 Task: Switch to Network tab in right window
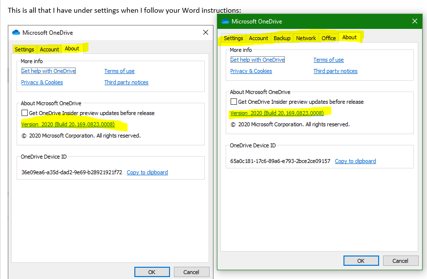(x=306, y=38)
